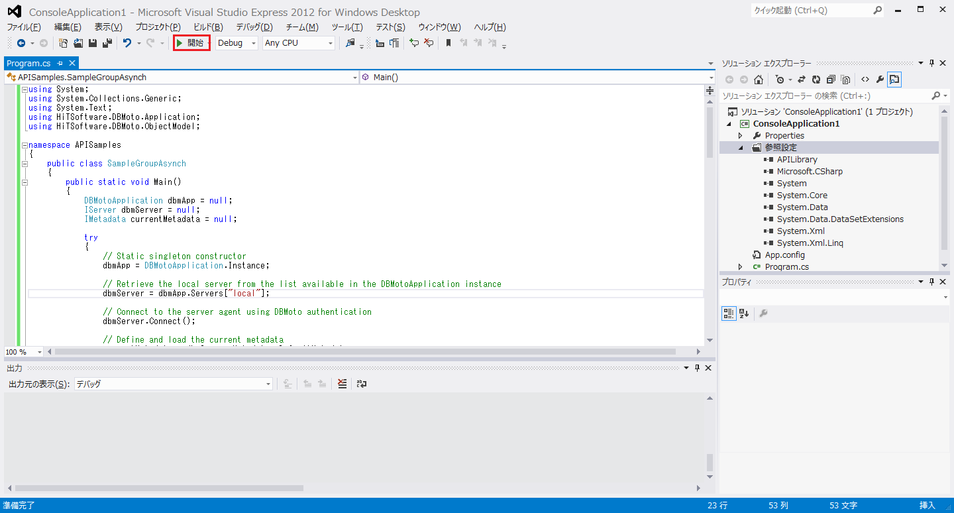Expand the Program.cs tree node
Viewport: 954px width, 513px height.
[741, 267]
